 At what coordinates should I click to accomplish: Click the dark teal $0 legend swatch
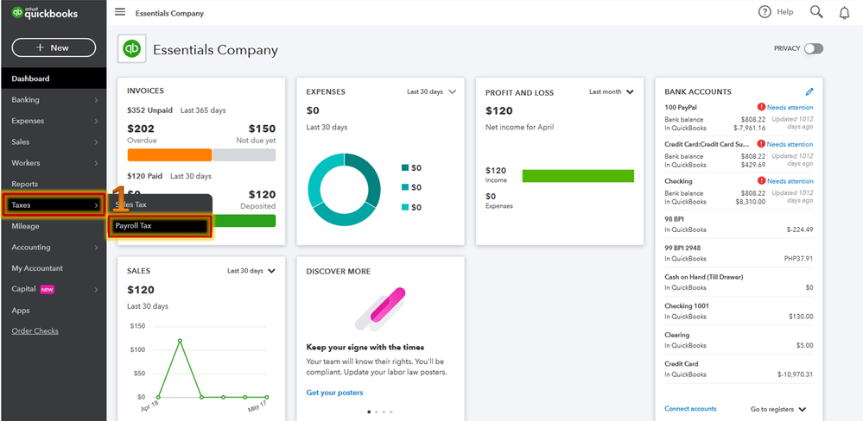point(405,167)
